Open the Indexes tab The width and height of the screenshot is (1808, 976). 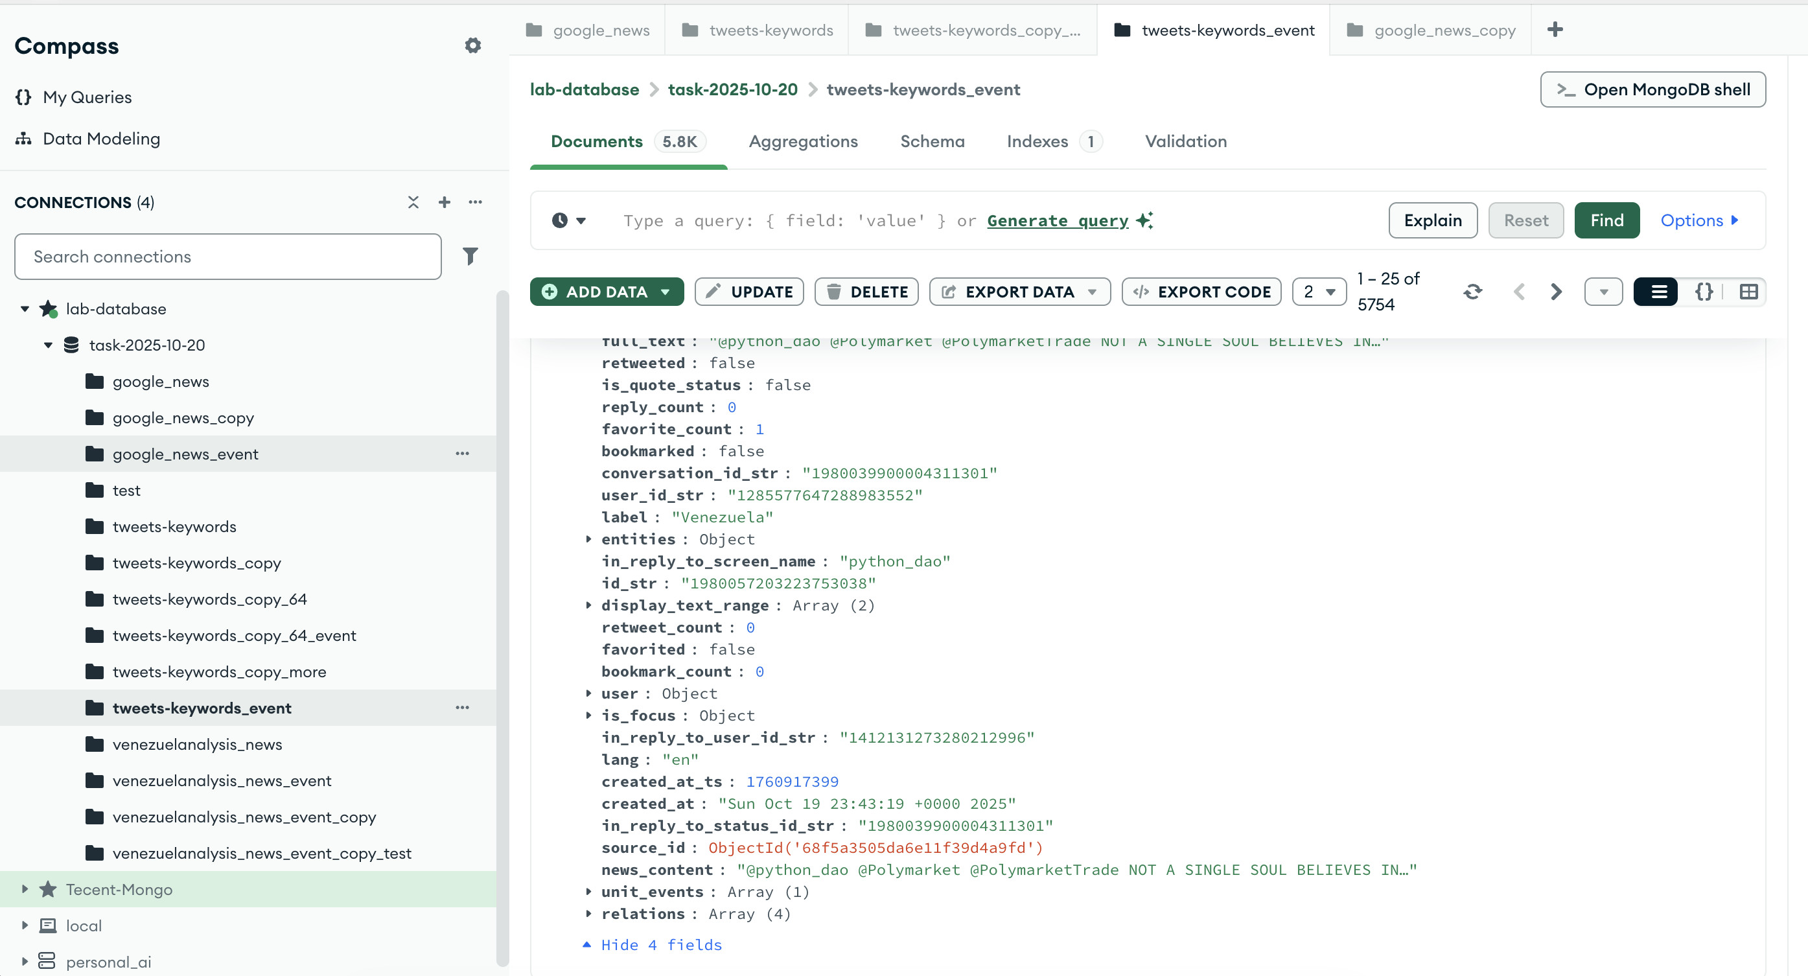(x=1054, y=141)
